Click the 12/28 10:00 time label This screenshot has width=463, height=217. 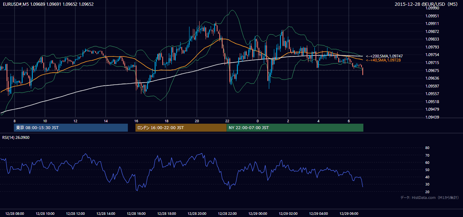pyautogui.click(x=45, y=213)
